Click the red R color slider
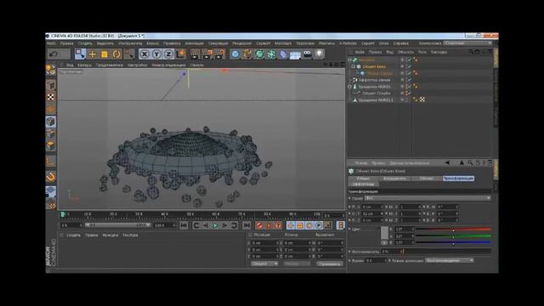This screenshot has width=544, height=306. [453, 229]
